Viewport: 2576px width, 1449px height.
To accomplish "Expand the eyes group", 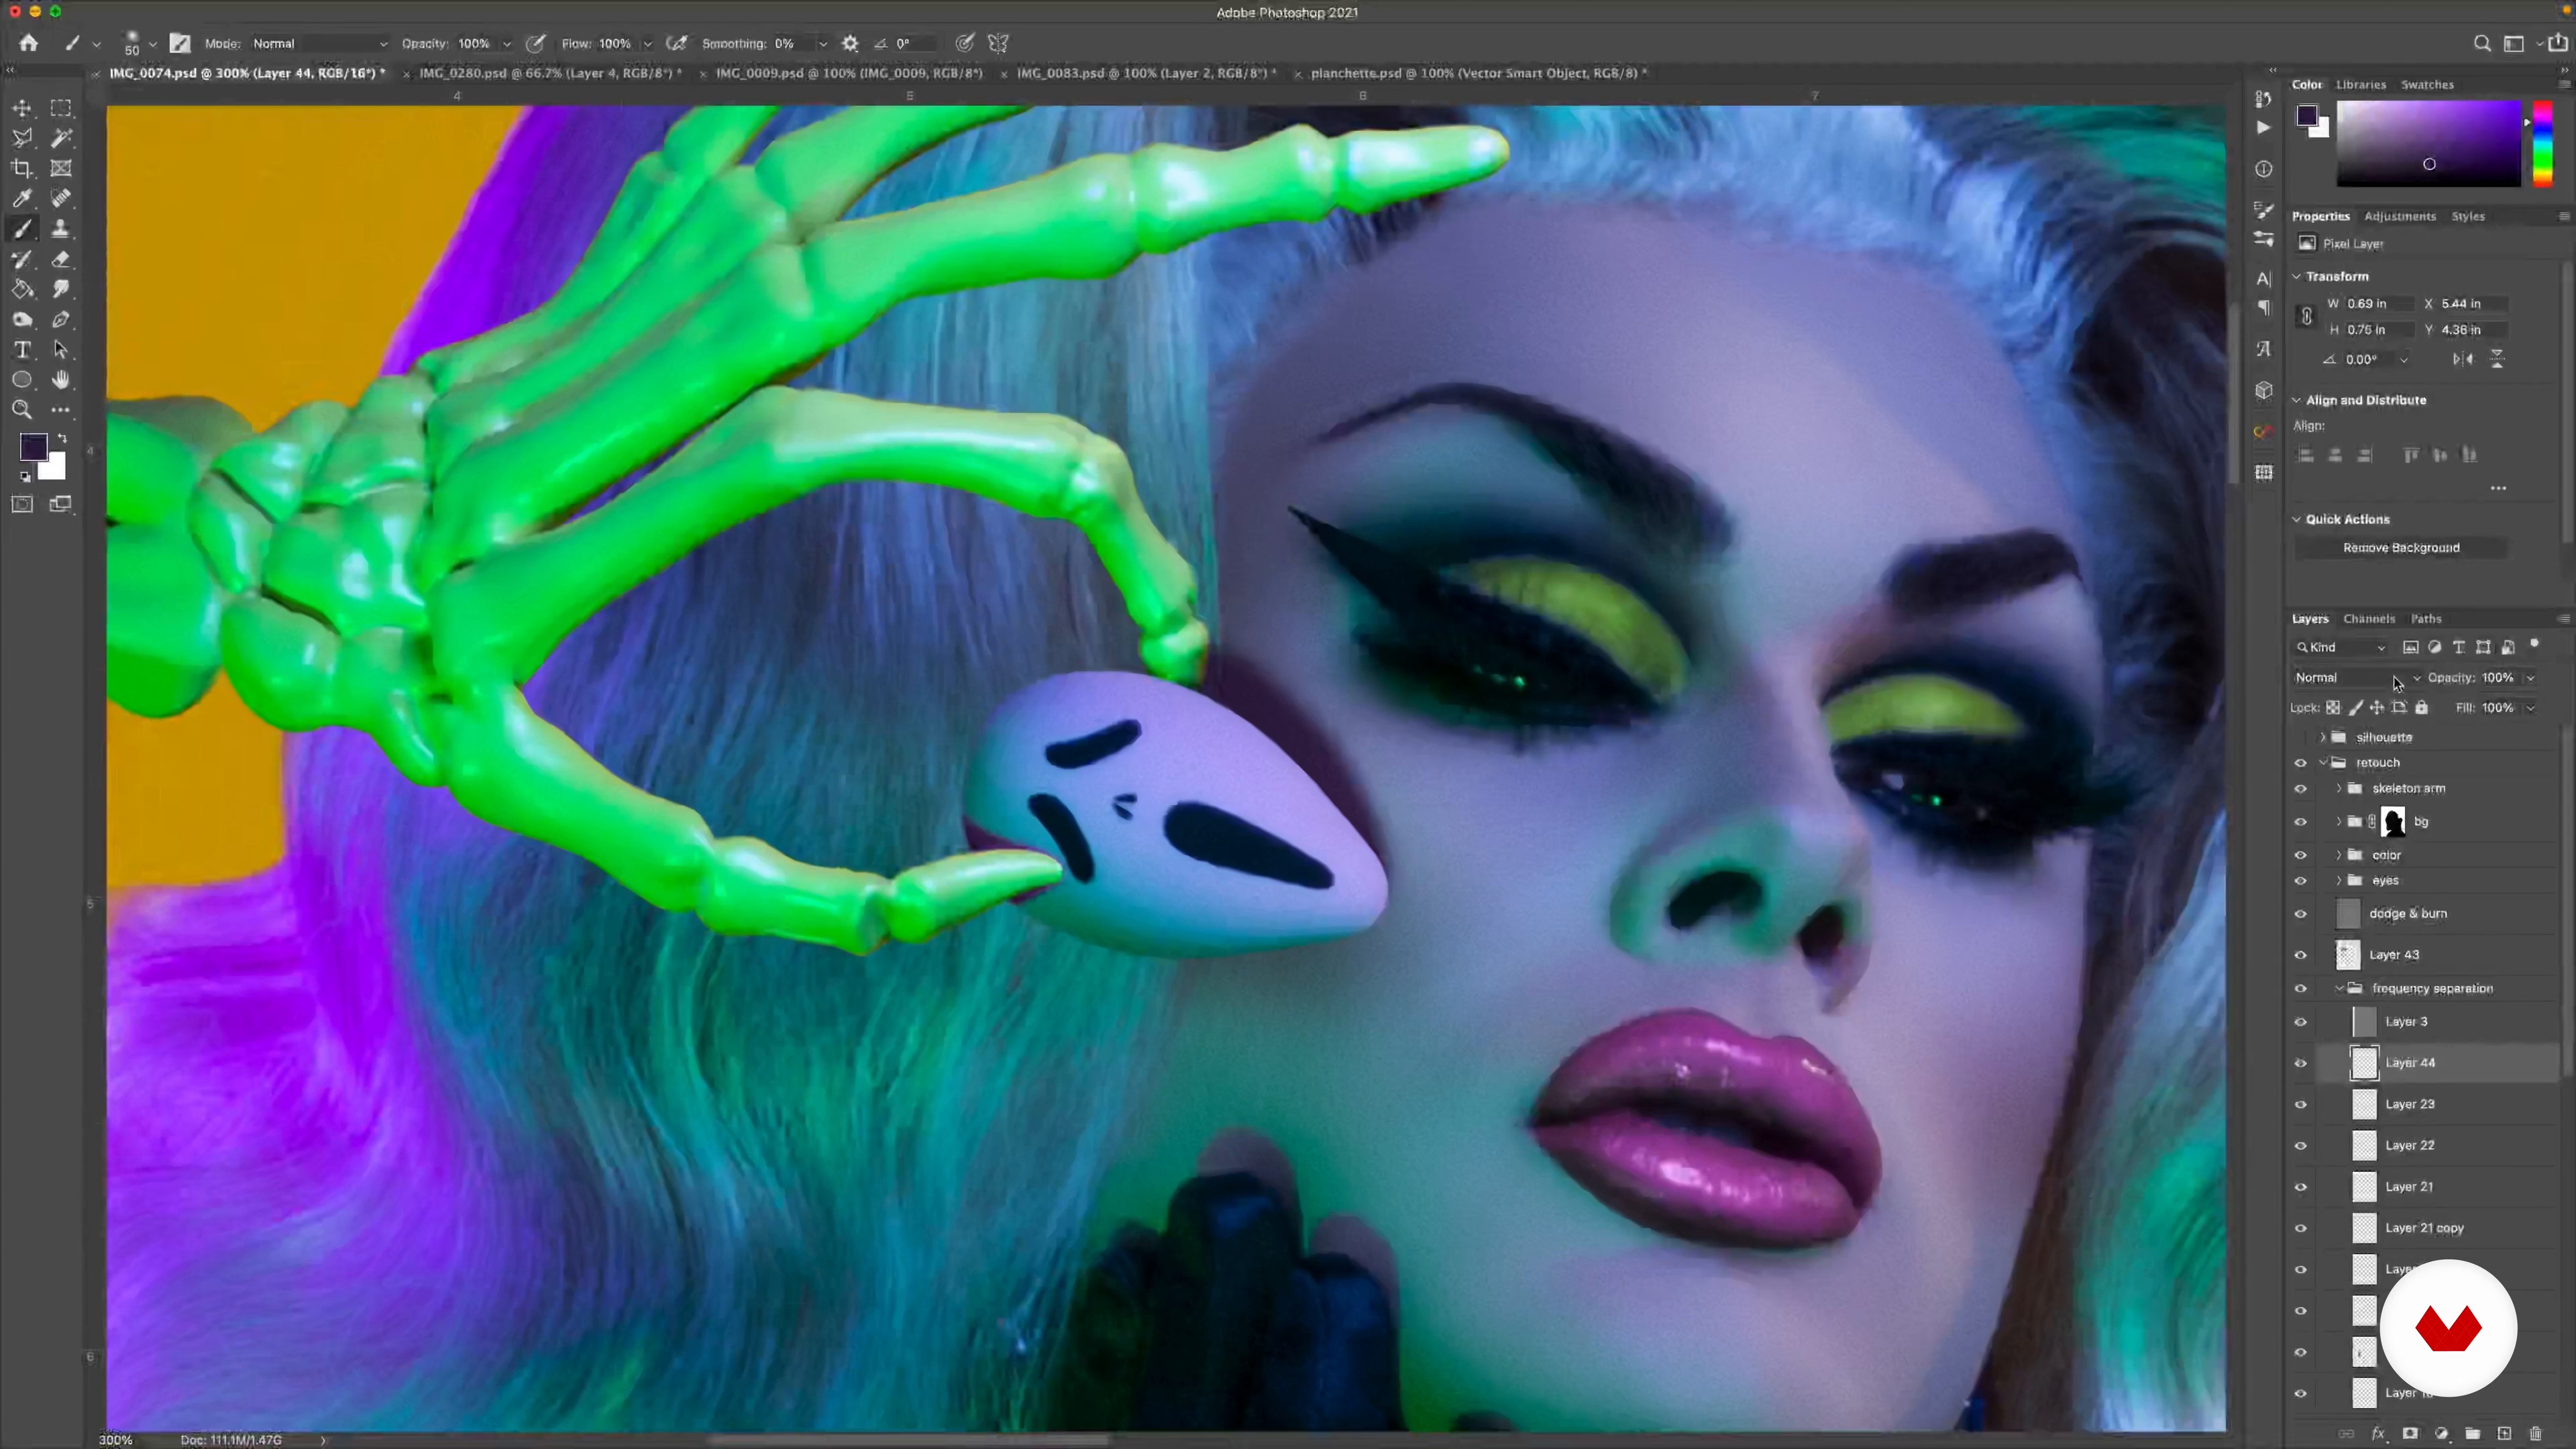I will [2339, 880].
